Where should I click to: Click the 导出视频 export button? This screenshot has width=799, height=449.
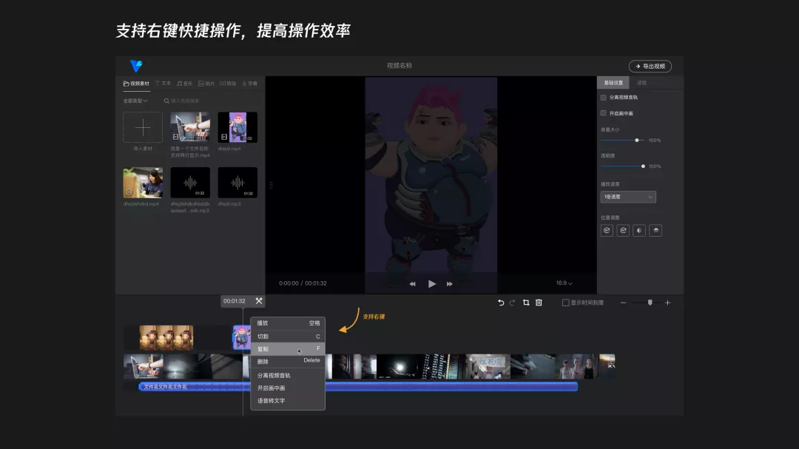[x=650, y=67]
